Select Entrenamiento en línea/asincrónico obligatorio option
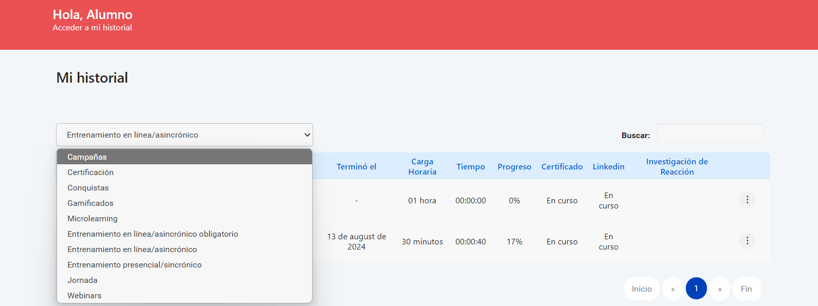This screenshot has height=306, width=818. pyautogui.click(x=153, y=234)
